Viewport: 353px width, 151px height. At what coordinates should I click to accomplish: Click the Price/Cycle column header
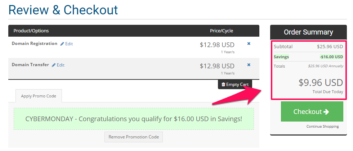point(222,31)
